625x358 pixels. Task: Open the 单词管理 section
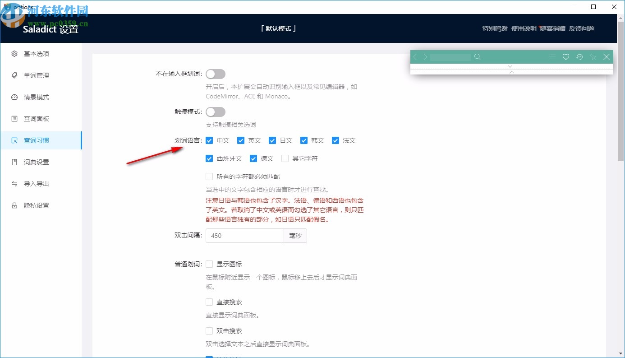41,75
